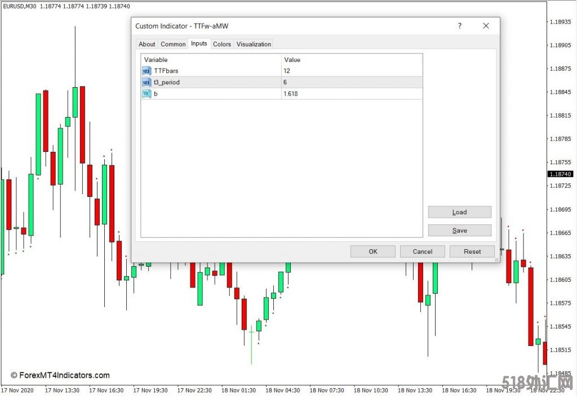The width and height of the screenshot is (577, 396).
Task: Click the Value column header
Action: tap(351, 60)
